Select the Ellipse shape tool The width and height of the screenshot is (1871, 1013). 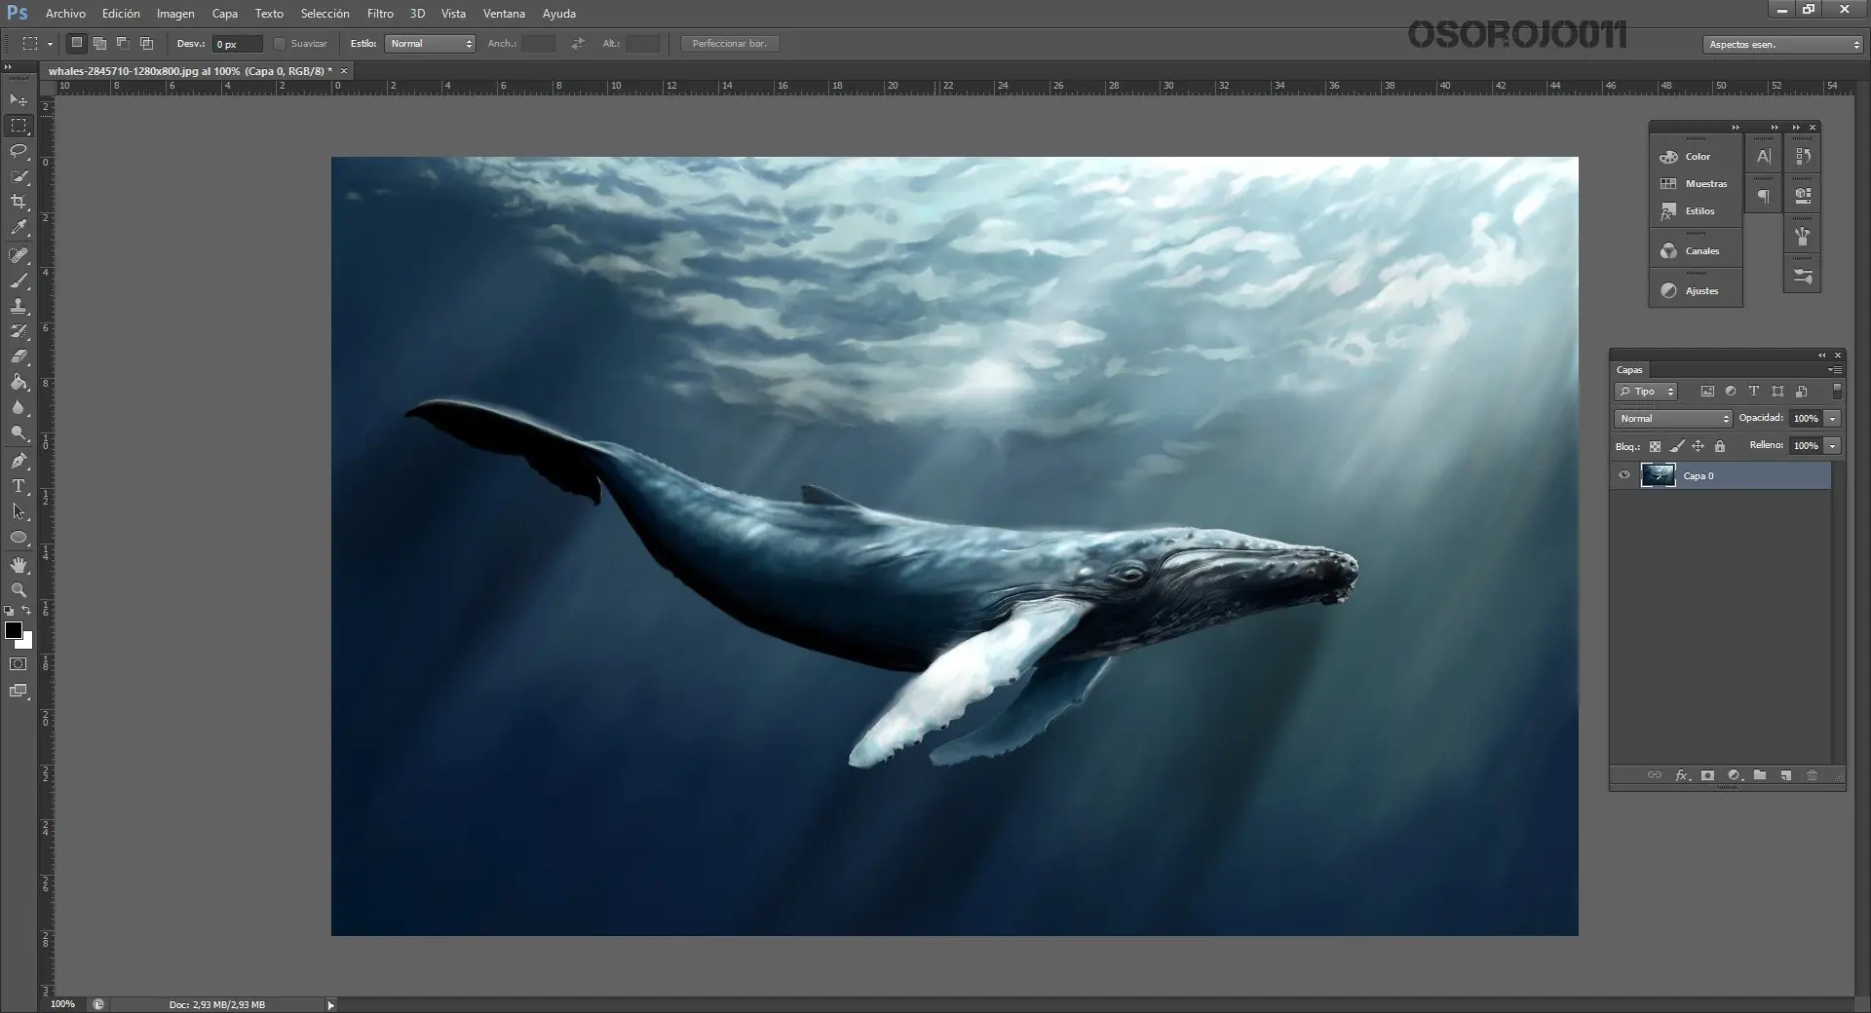tap(19, 537)
